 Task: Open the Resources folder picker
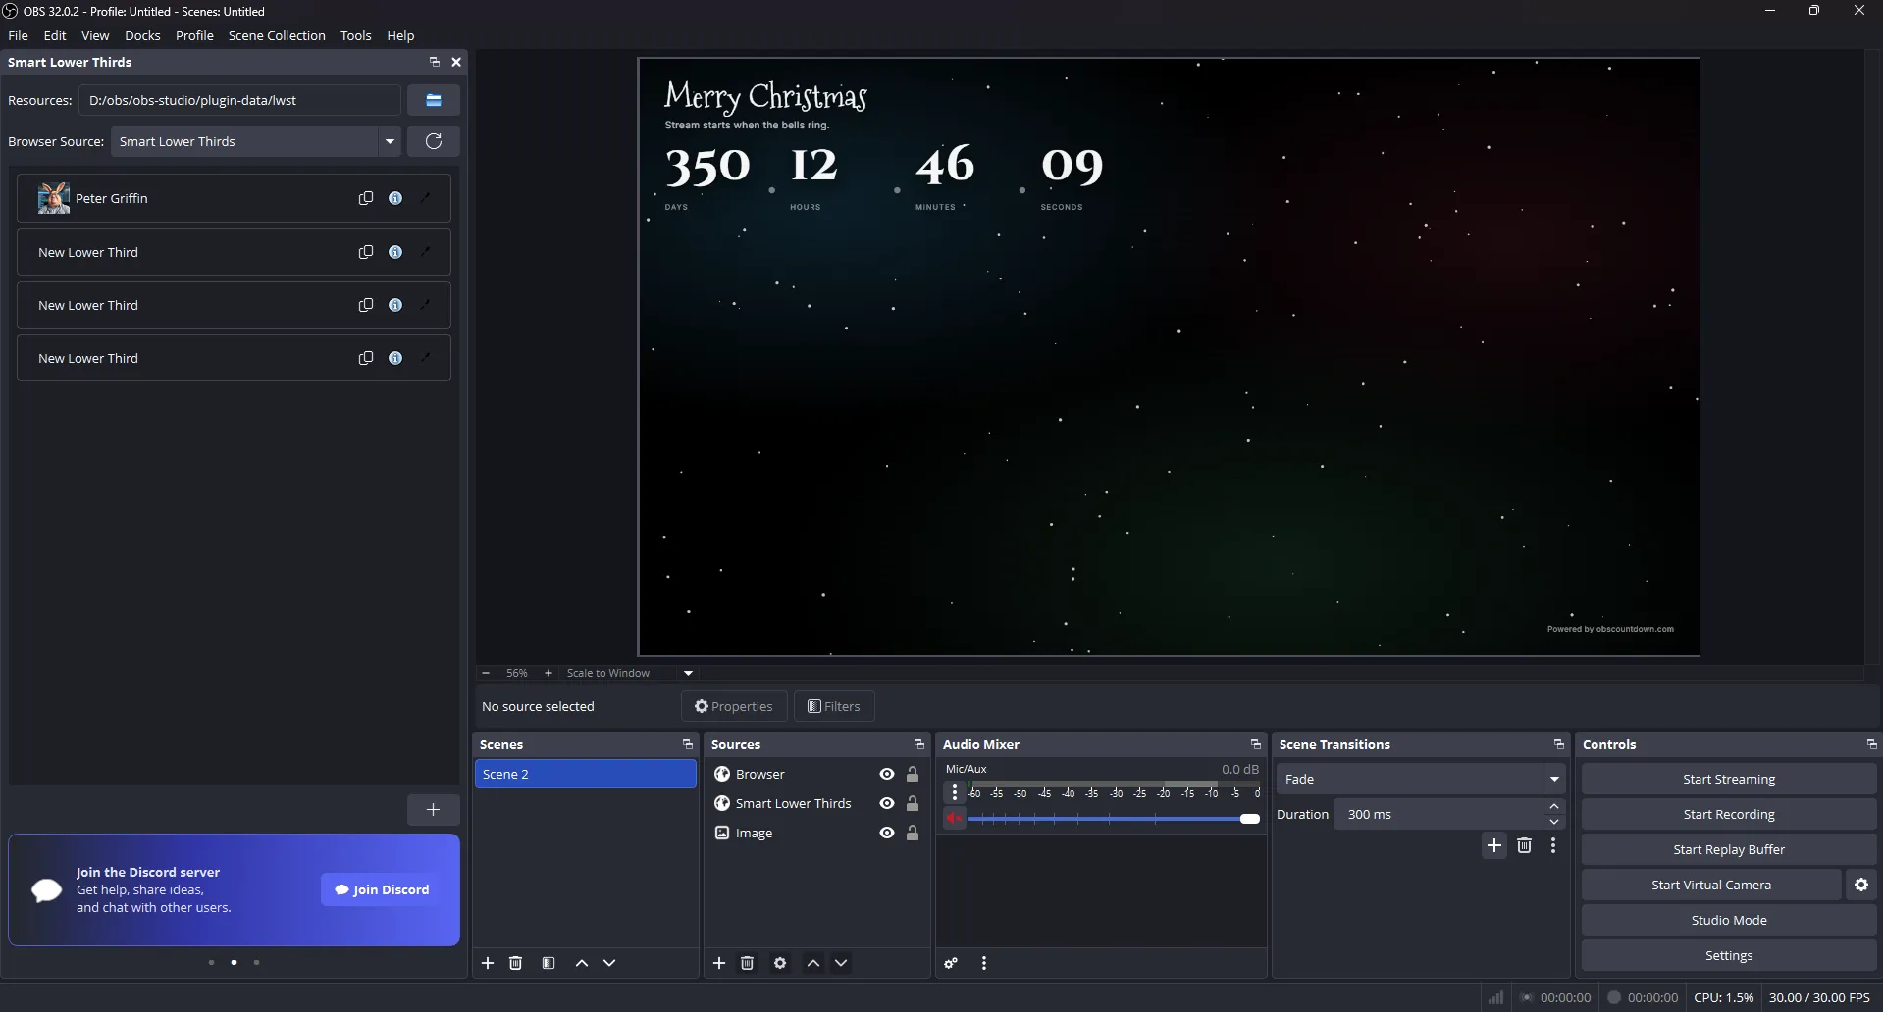coord(434,100)
